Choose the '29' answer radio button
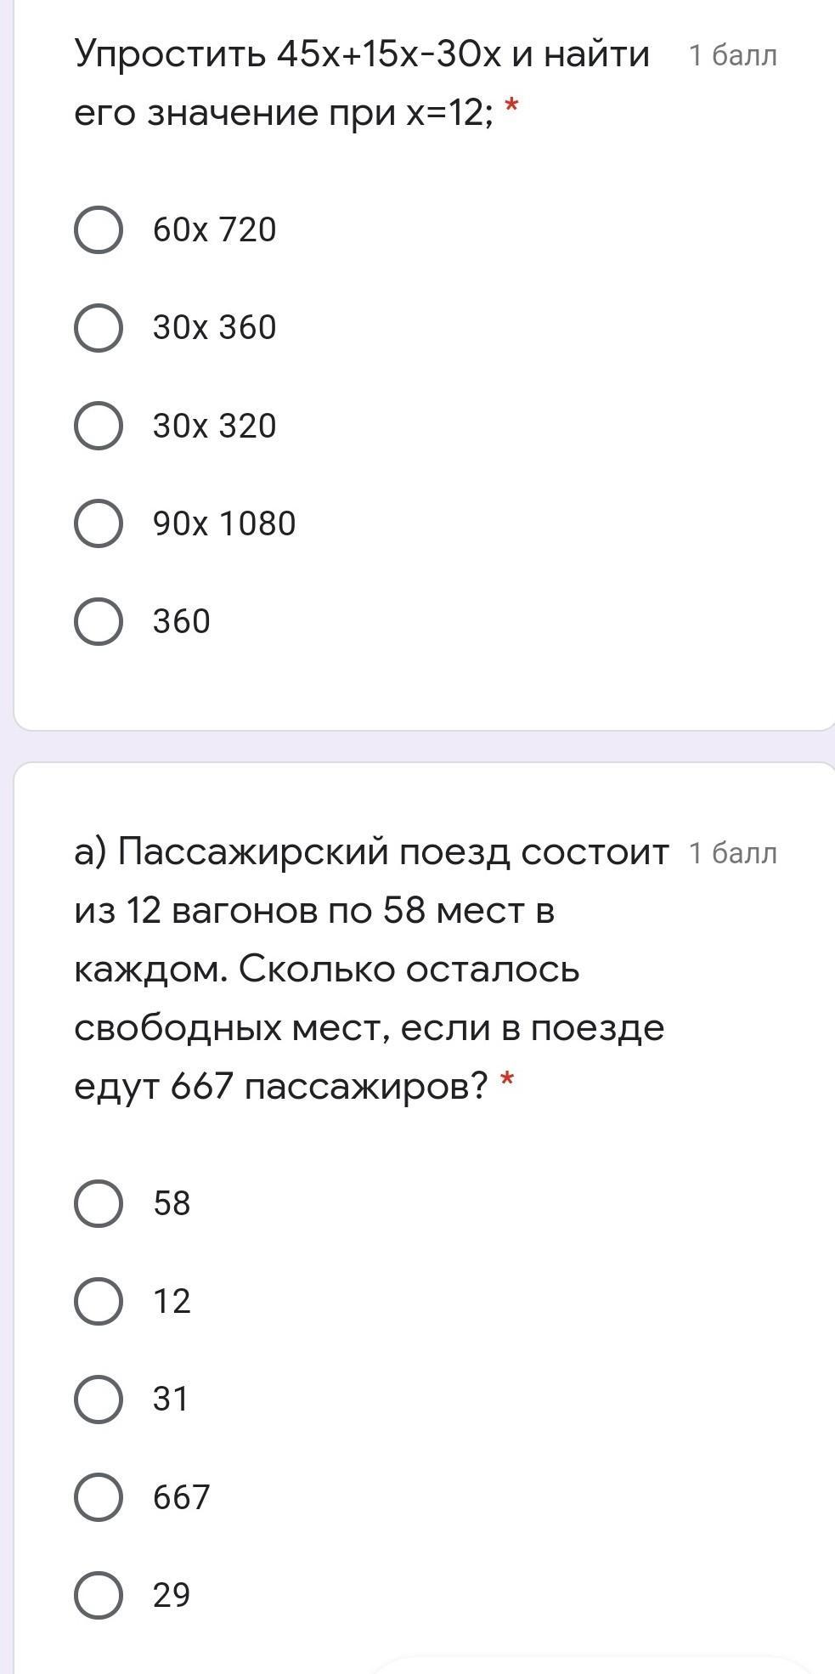The image size is (835, 1674). coord(99,1594)
